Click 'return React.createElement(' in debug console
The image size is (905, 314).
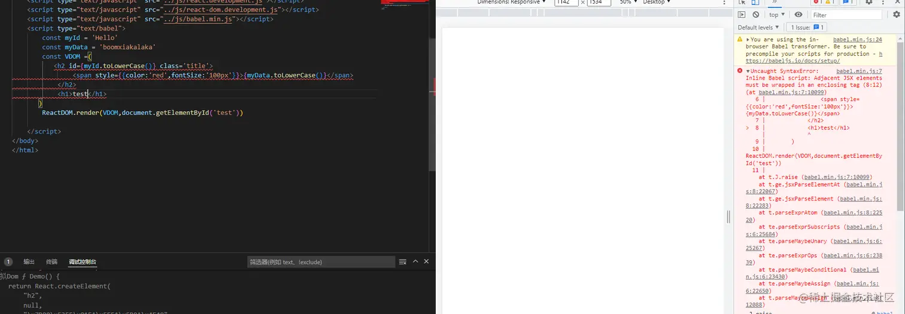tap(59, 286)
